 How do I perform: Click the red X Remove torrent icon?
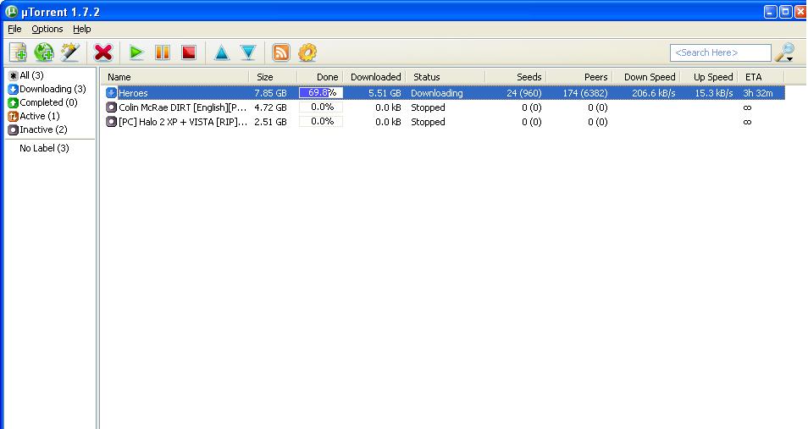(x=103, y=52)
